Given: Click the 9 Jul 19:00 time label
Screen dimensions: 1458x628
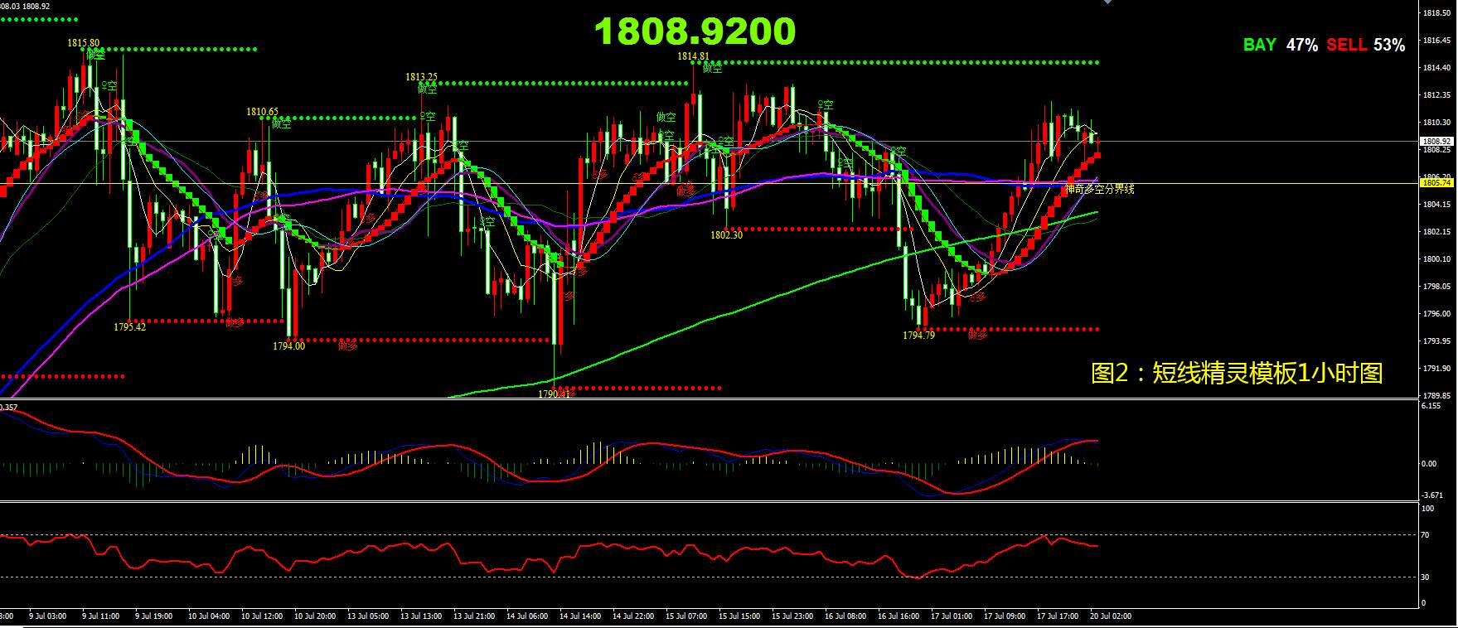Looking at the screenshot, I should (x=153, y=616).
